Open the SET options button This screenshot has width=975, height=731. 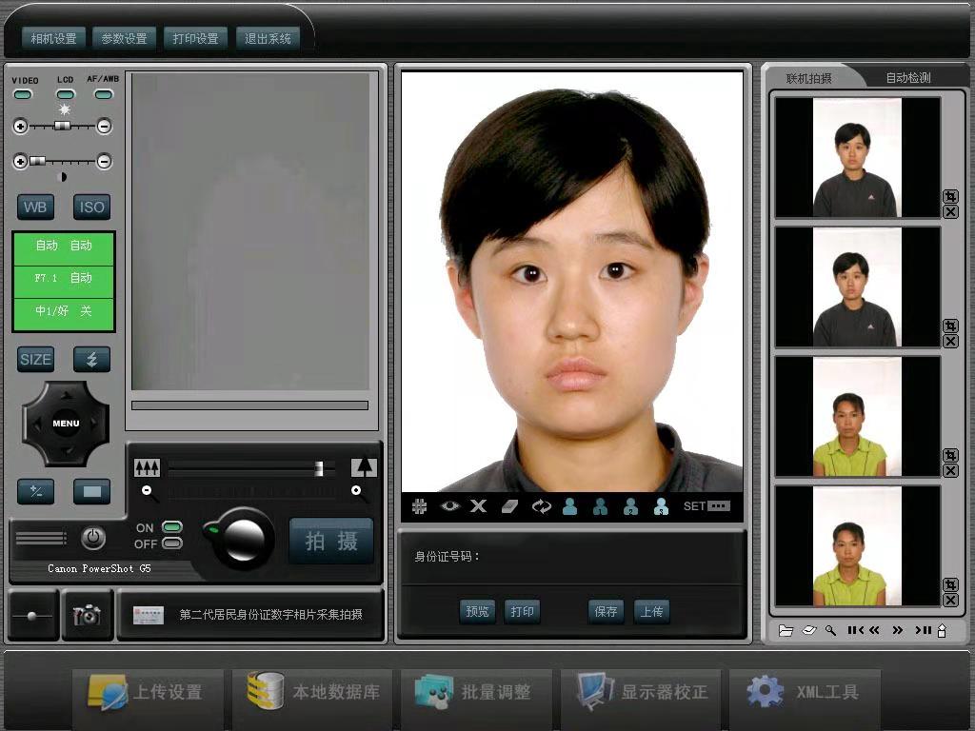[x=706, y=506]
